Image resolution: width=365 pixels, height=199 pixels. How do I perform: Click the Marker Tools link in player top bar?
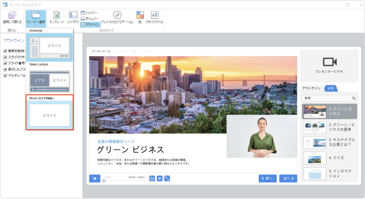(101, 51)
